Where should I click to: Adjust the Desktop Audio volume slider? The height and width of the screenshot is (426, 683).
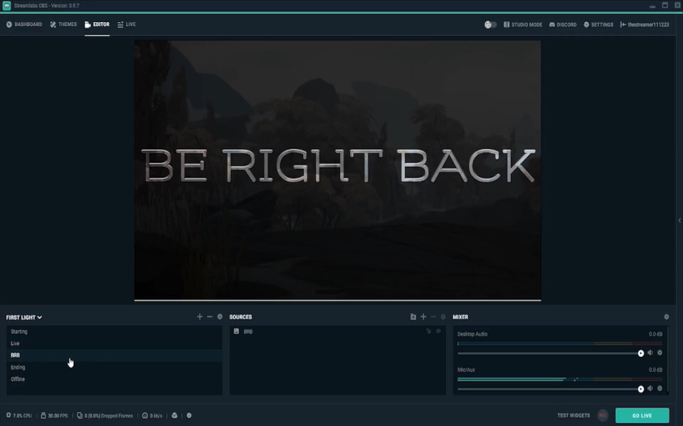(551, 354)
